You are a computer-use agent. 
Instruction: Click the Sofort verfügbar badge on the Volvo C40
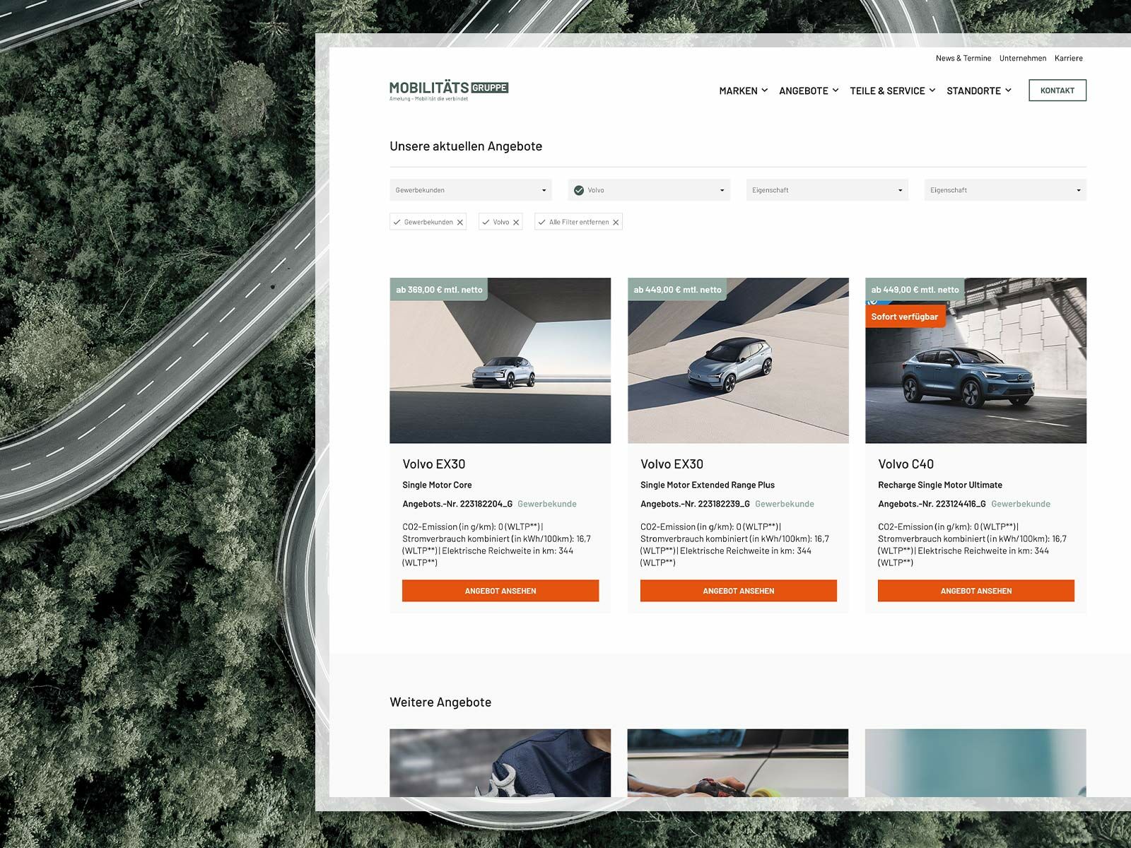904,316
